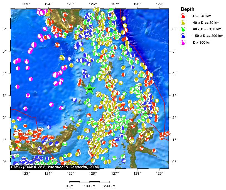
Task: Select the "80 < D <= 150 km" label
Action: [x=207, y=29]
